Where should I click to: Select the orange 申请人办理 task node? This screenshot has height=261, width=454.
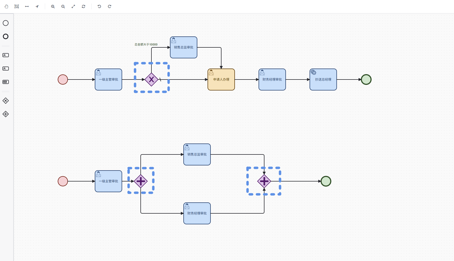pos(221,80)
